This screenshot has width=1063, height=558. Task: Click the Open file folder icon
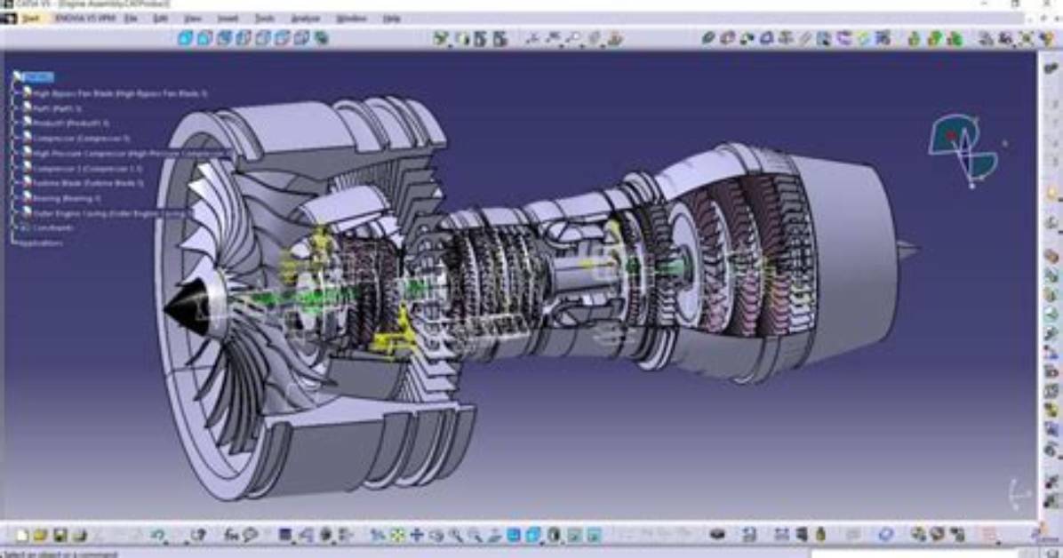[x=41, y=536]
